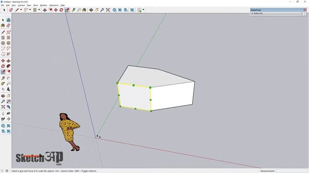Expand the Arc tool dropdown arrow
Image resolution: width=309 pixels, height=173 pixels.
point(30,10)
